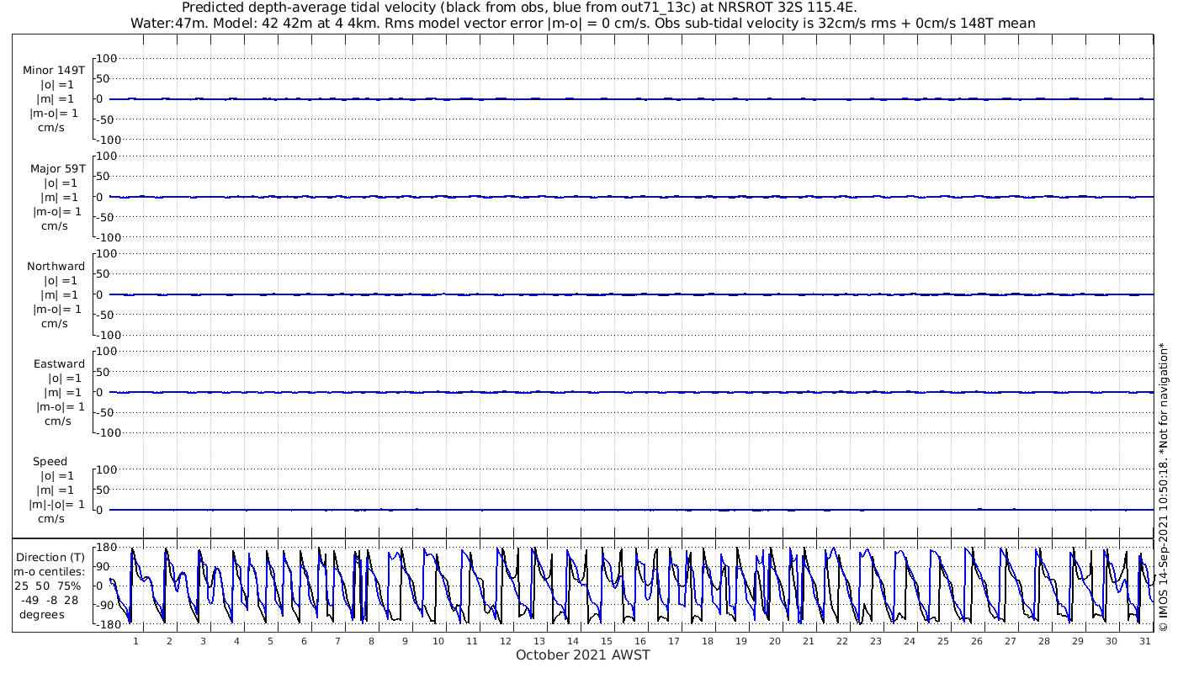Select the "|m-o|= 1" value under Eastward
This screenshot has width=1178, height=673.
click(60, 406)
